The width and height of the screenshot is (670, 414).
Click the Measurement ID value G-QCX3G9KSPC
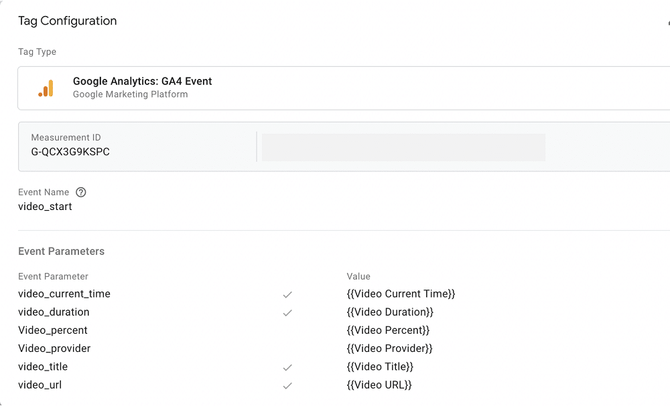click(x=70, y=152)
